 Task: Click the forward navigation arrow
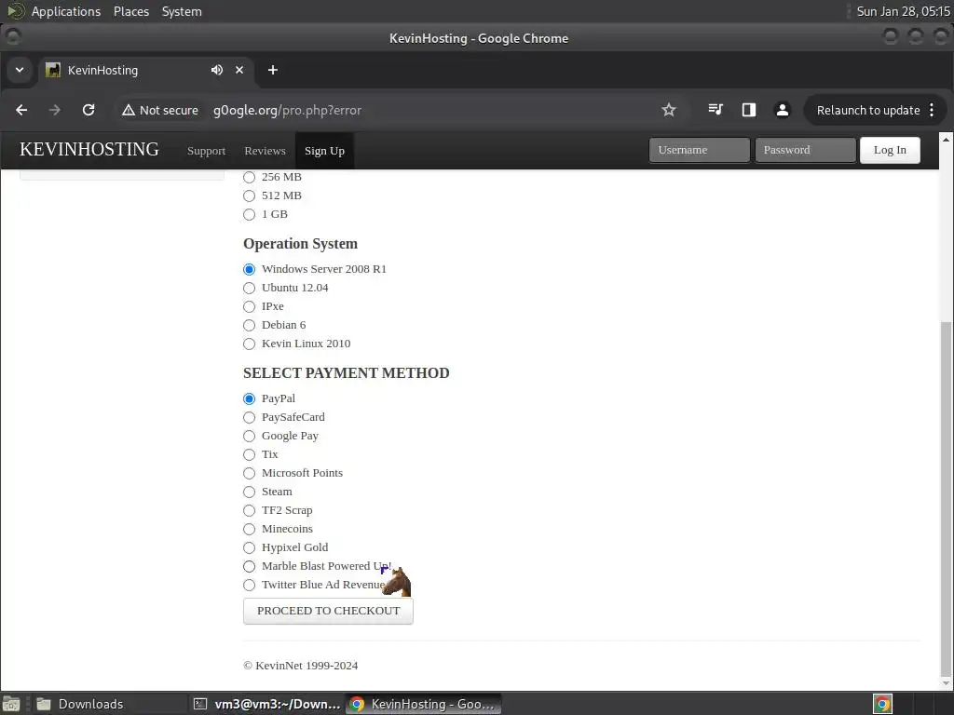tap(55, 110)
